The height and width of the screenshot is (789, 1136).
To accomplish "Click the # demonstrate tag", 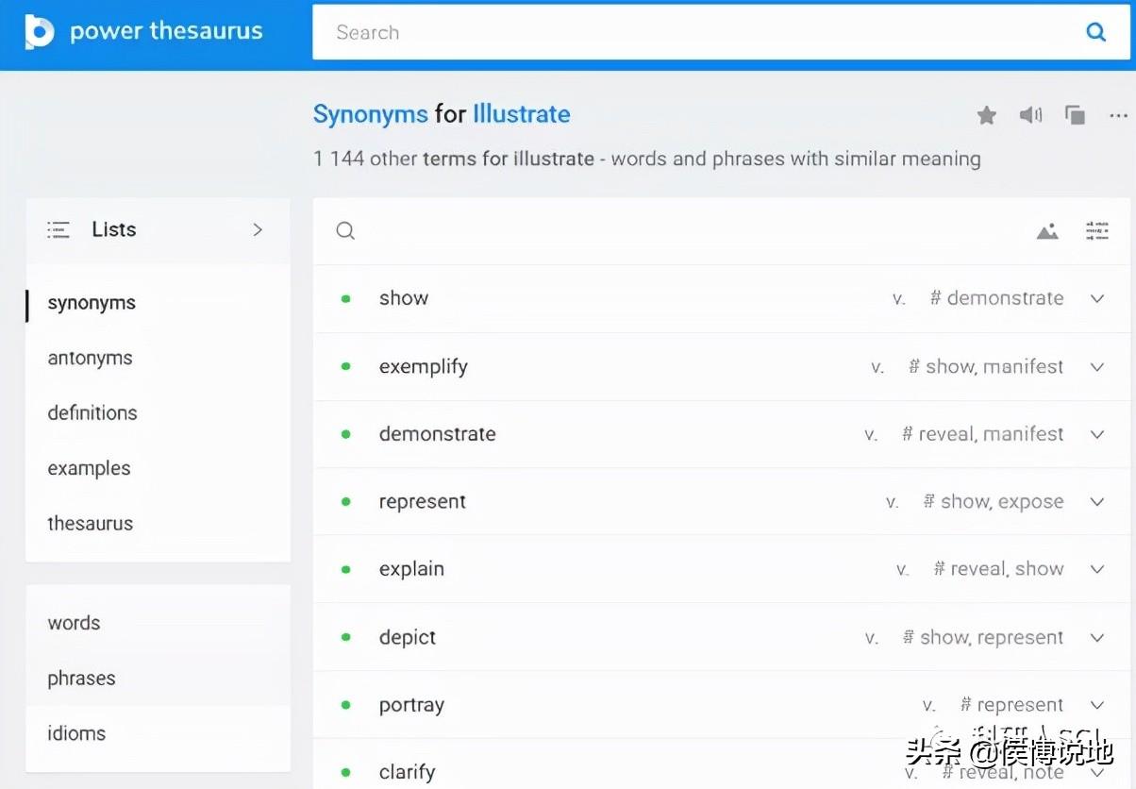I will [x=997, y=298].
